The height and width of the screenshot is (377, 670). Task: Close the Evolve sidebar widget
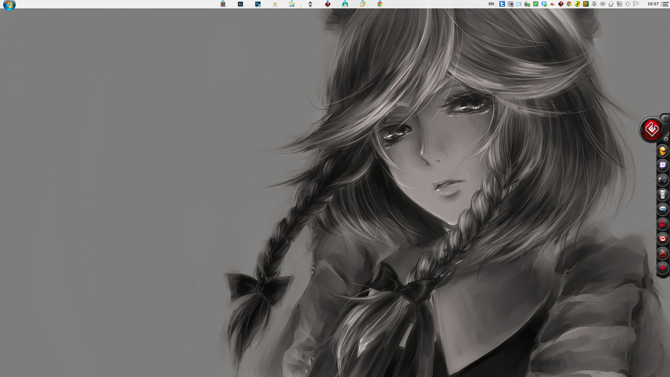(665, 118)
